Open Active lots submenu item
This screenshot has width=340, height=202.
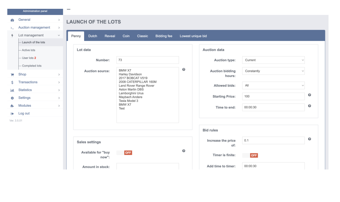pos(28,50)
